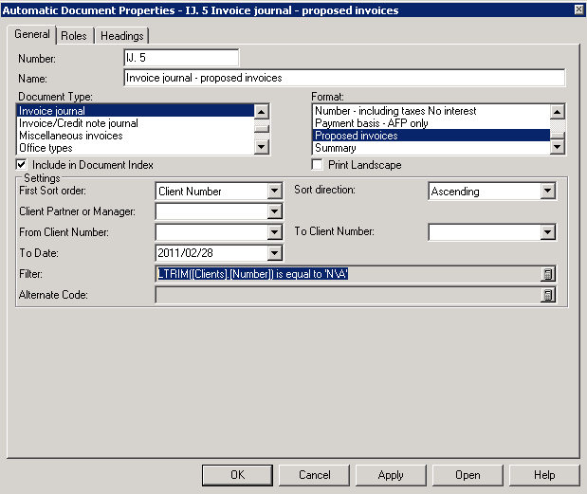Switch to the Headings tab
The height and width of the screenshot is (494, 587).
pos(121,36)
